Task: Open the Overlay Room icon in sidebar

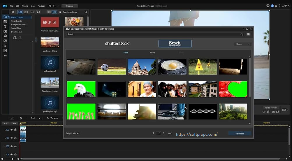Action: [x=5, y=41]
